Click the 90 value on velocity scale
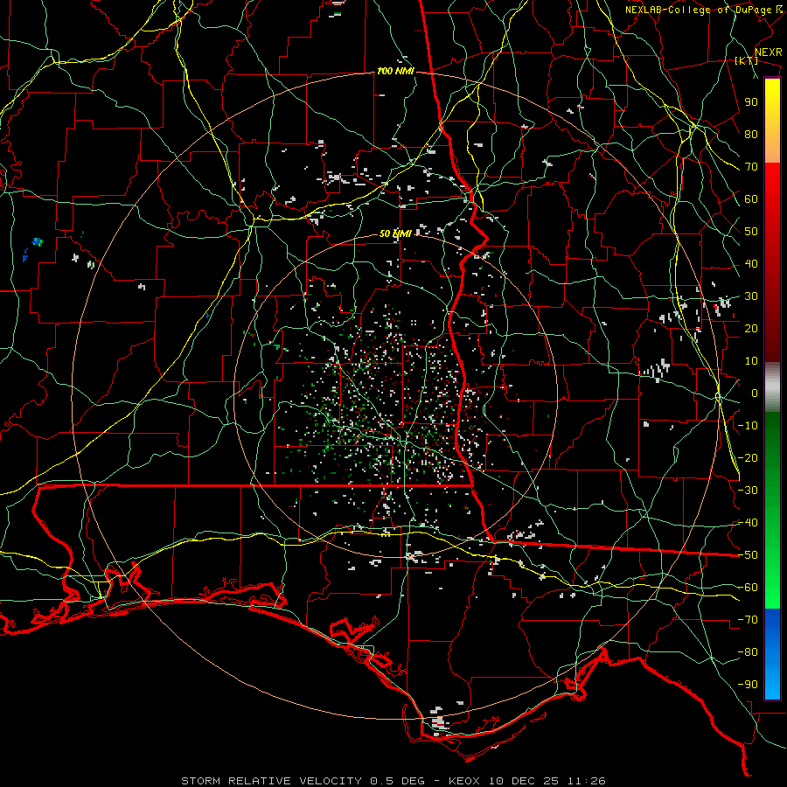The image size is (787, 787). click(x=751, y=102)
